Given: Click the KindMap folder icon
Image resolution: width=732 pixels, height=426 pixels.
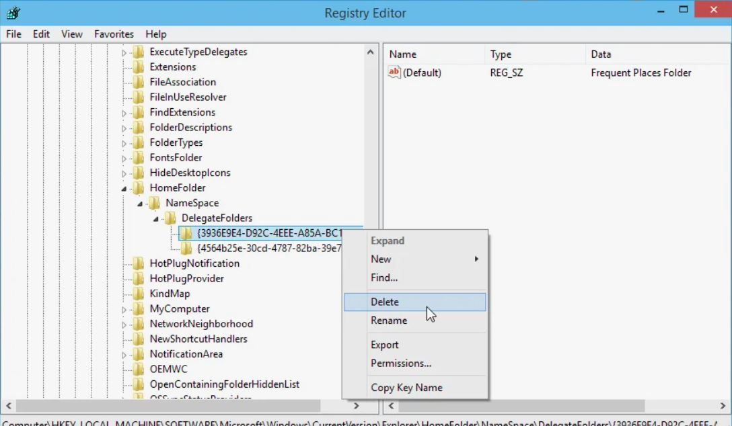Looking at the screenshot, I should 139,293.
